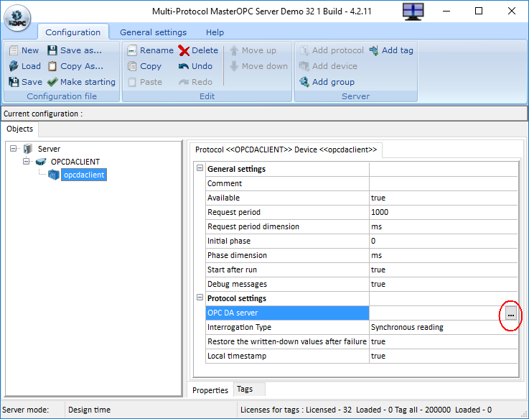Switch to the Configuration ribbon tab
This screenshot has height=419, width=529.
tap(73, 32)
